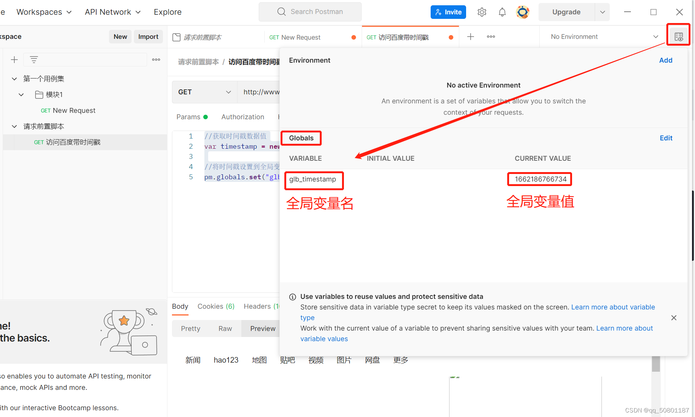Click Add environment link

coord(666,60)
